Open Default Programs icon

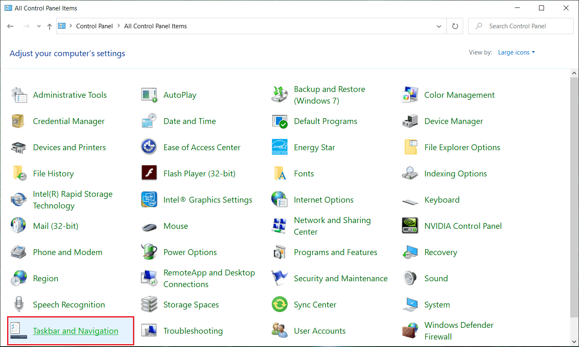coord(280,121)
